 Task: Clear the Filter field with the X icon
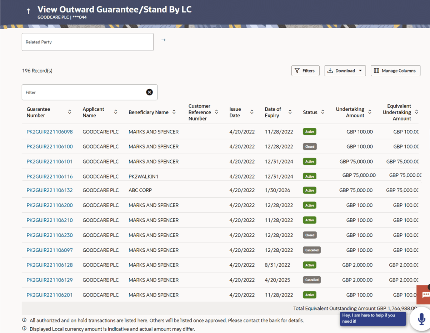pyautogui.click(x=149, y=92)
